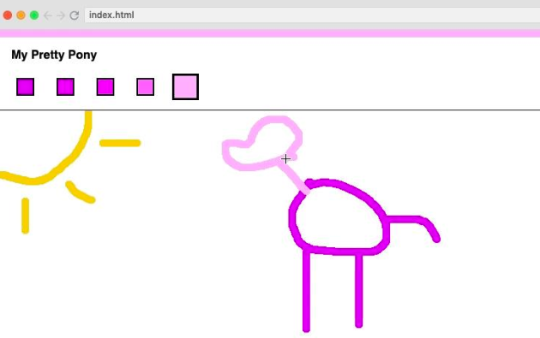
Task: Reload the index.html page
Action: (75, 15)
